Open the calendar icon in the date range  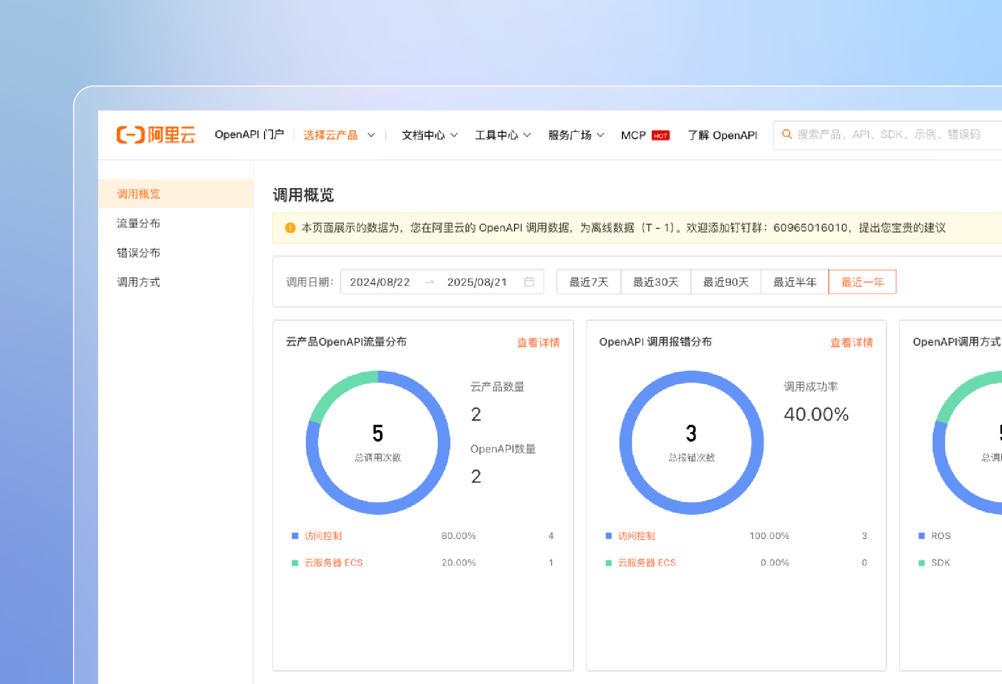point(529,282)
